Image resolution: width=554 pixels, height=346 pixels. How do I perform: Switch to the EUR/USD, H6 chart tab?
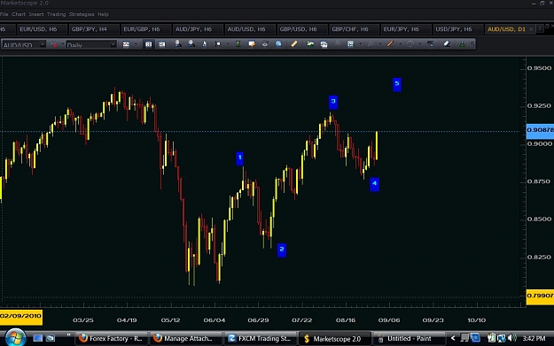click(x=42, y=29)
